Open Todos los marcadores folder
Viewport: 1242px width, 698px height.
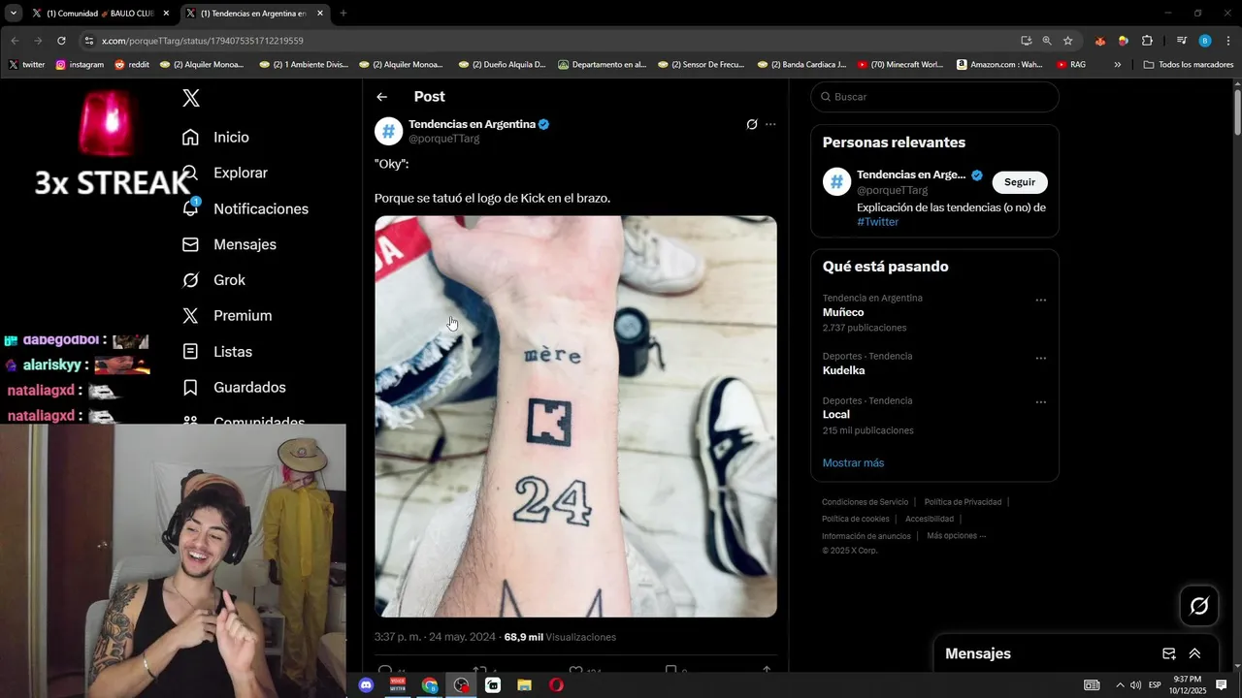point(1189,65)
